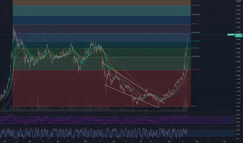Select the lower white wedge trendline
Screen dimensions: 243x143
pyautogui.click(x=132, y=96)
